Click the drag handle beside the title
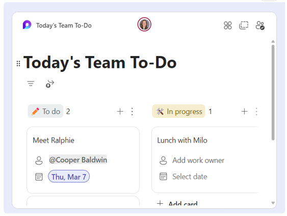 [18, 64]
